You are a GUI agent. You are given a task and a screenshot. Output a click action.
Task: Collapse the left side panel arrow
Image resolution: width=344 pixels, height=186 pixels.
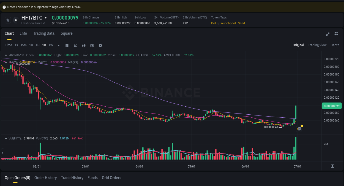tap(2, 153)
